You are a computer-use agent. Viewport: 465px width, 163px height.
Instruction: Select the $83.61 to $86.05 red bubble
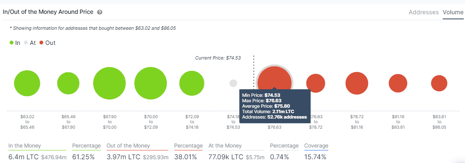coord(439,83)
